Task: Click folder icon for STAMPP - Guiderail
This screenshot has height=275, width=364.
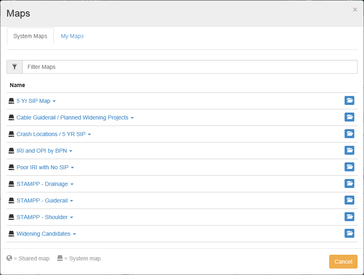Action: click(349, 200)
